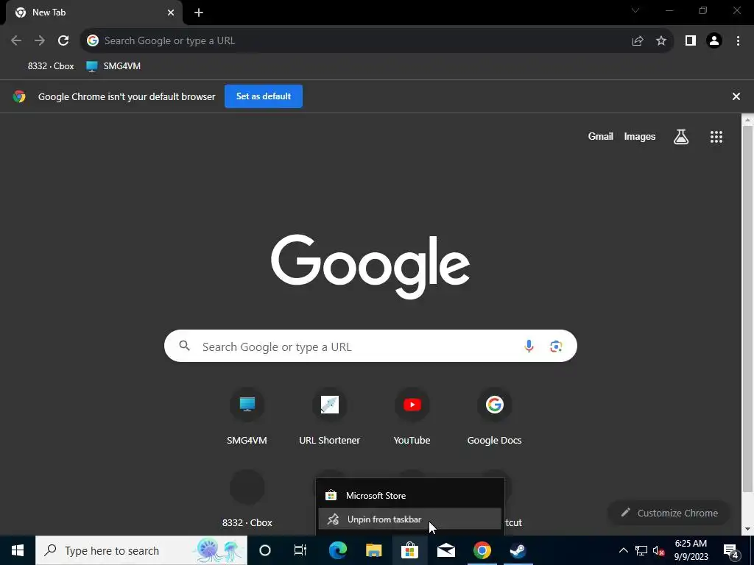
Task: Click the page vertical scrollbar
Action: pos(747,308)
